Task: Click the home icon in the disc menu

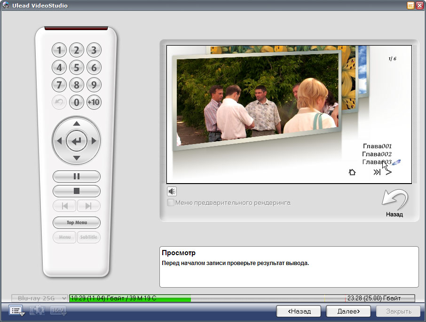Action: (352, 172)
